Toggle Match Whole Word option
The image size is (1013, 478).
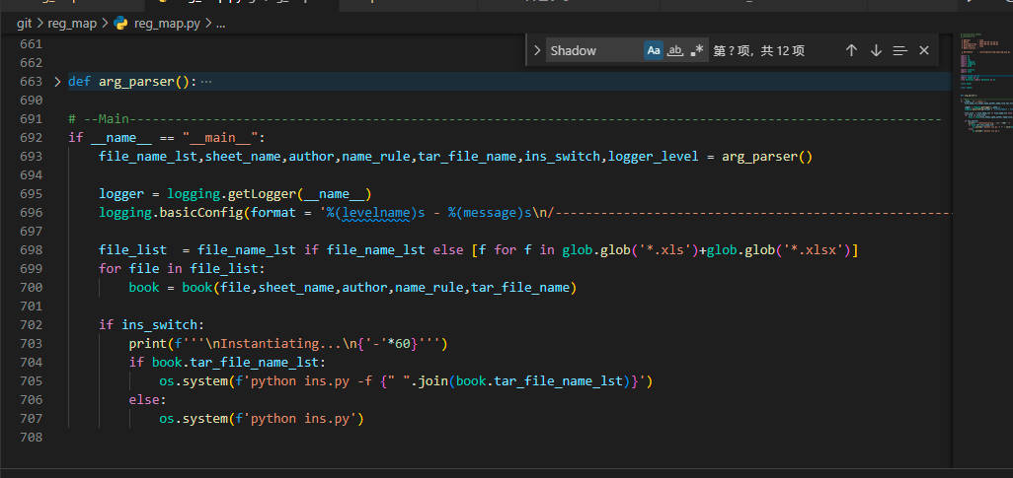[676, 50]
